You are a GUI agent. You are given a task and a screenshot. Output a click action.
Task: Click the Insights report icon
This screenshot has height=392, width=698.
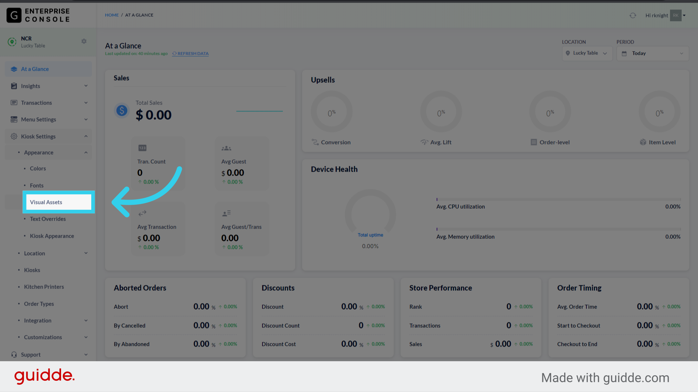tap(14, 86)
